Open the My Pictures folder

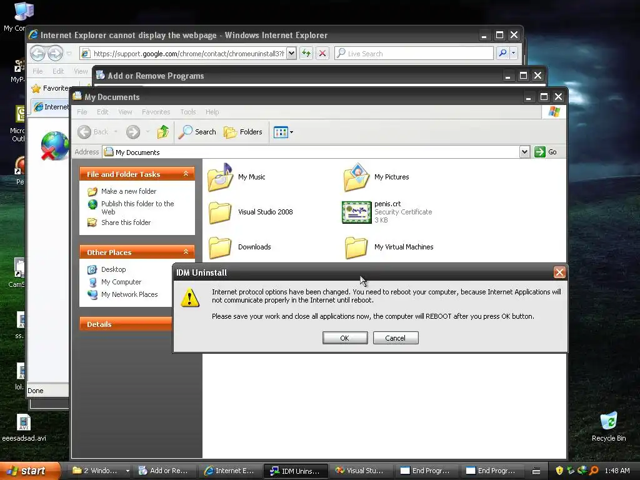pos(376,177)
